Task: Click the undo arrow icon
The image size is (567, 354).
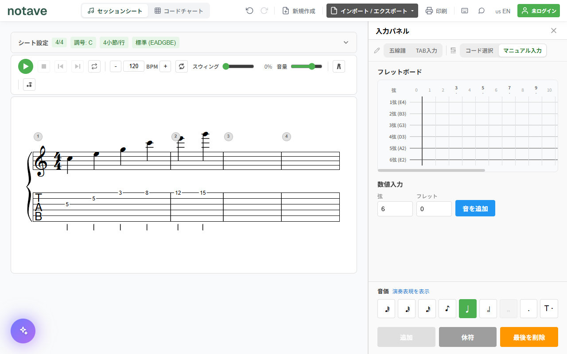Action: coord(249,11)
